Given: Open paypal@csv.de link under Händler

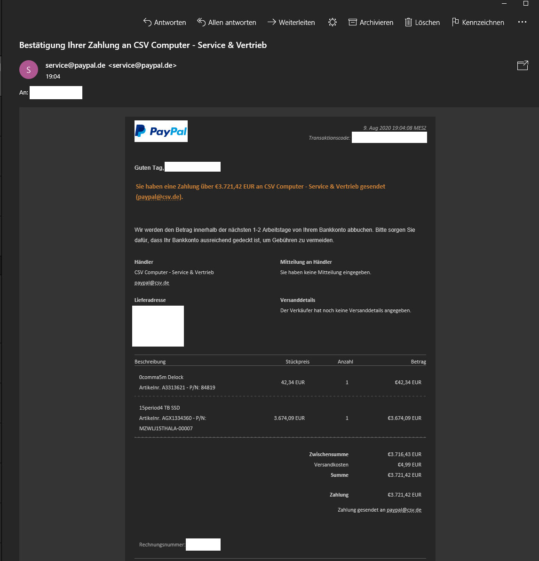Looking at the screenshot, I should pyautogui.click(x=152, y=283).
